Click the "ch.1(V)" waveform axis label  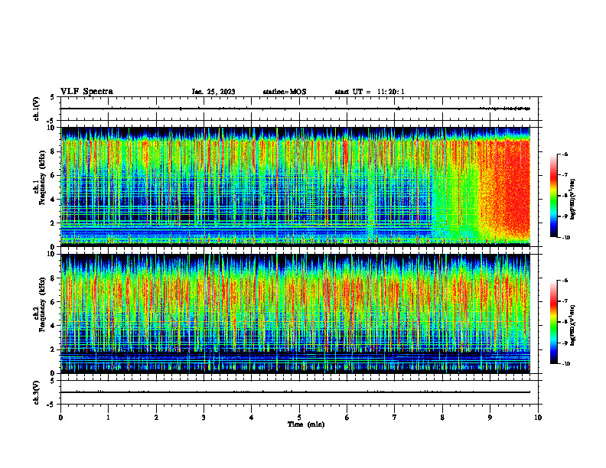coord(37,109)
